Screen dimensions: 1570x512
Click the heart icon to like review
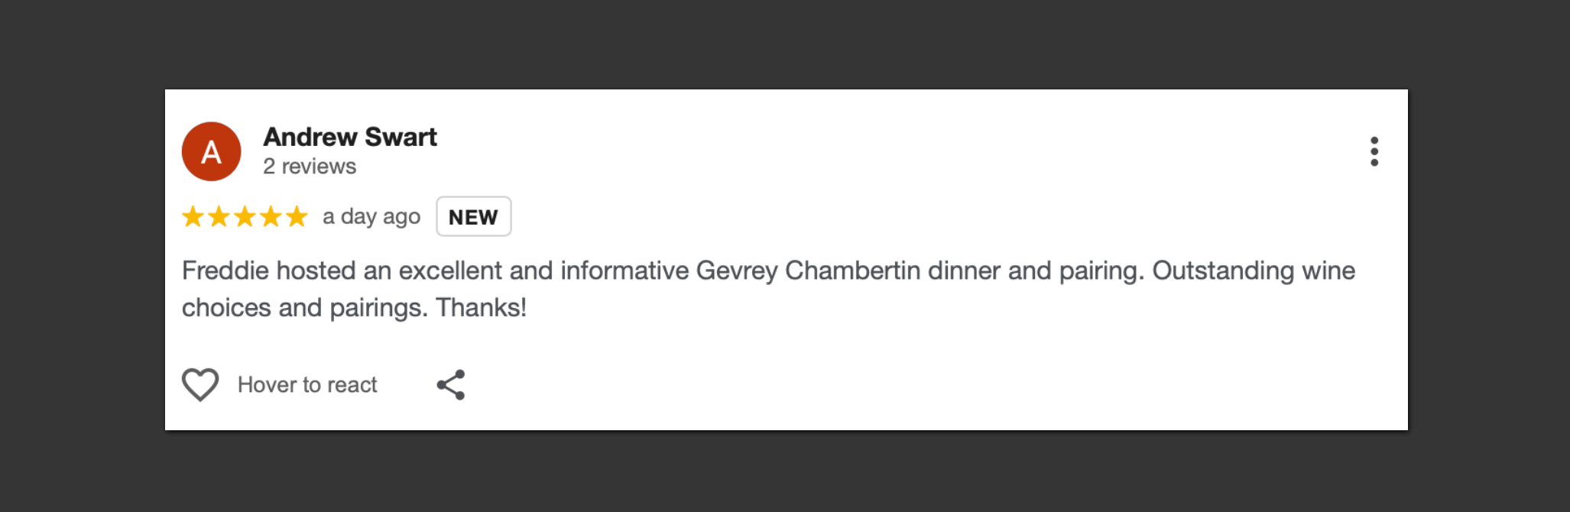(x=200, y=384)
